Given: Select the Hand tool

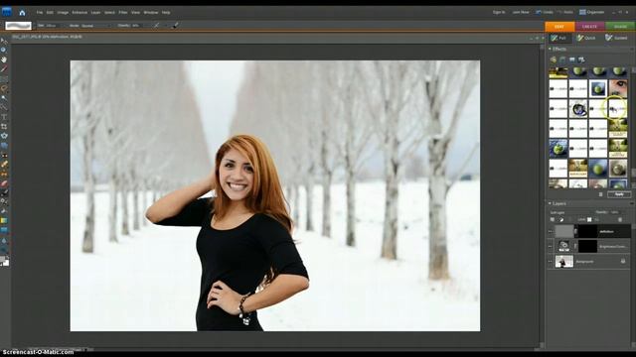Looking at the screenshot, I should [4, 59].
